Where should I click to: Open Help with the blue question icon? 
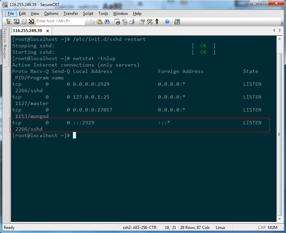click(x=167, y=21)
